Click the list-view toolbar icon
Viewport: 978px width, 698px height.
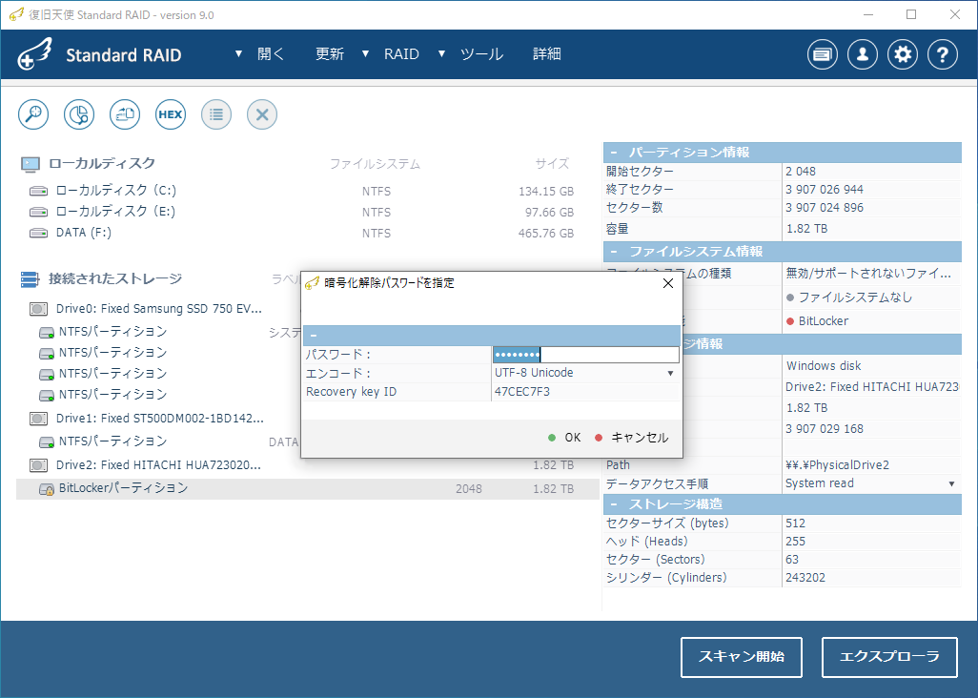point(216,114)
